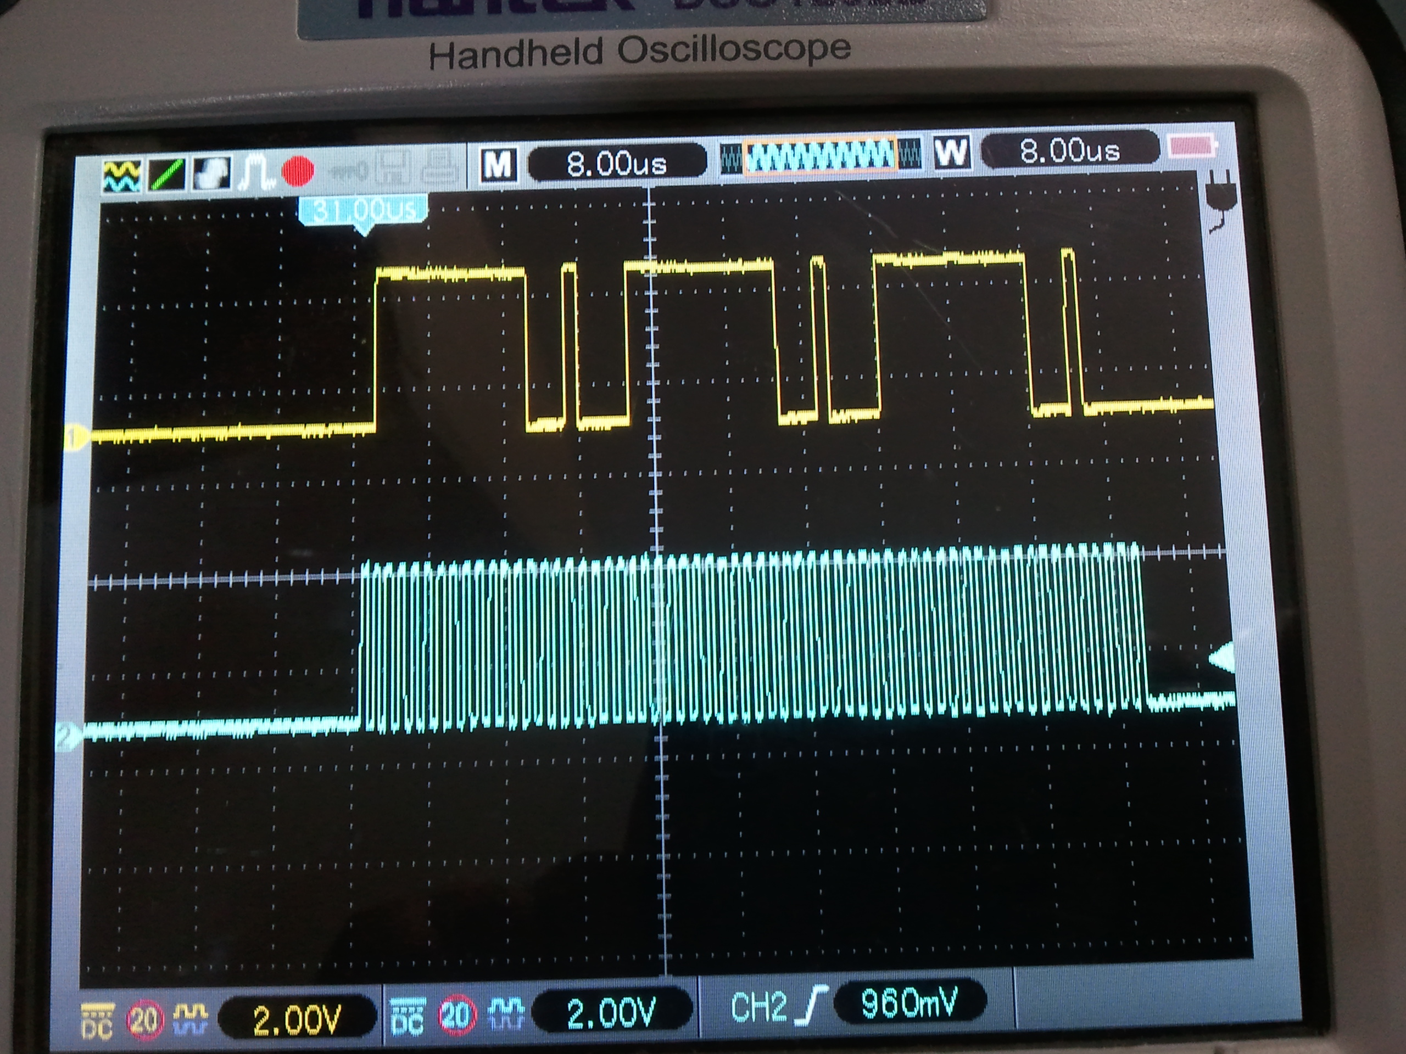Screen dimensions: 1406x1054
Task: Open the M 8.00us main timebase field
Action: coord(617,162)
